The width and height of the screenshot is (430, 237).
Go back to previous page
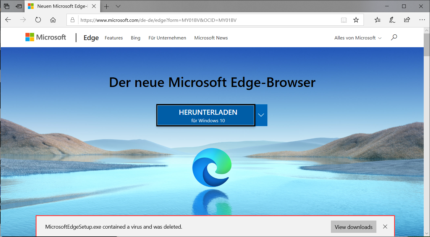tap(8, 20)
